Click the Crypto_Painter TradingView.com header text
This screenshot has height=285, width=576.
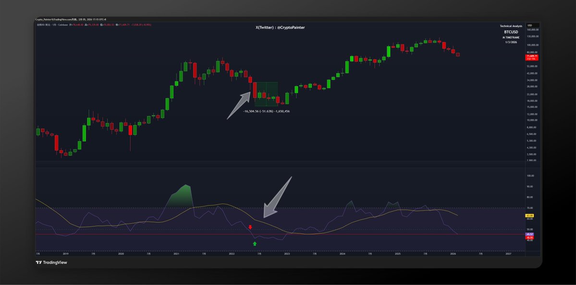coord(71,19)
